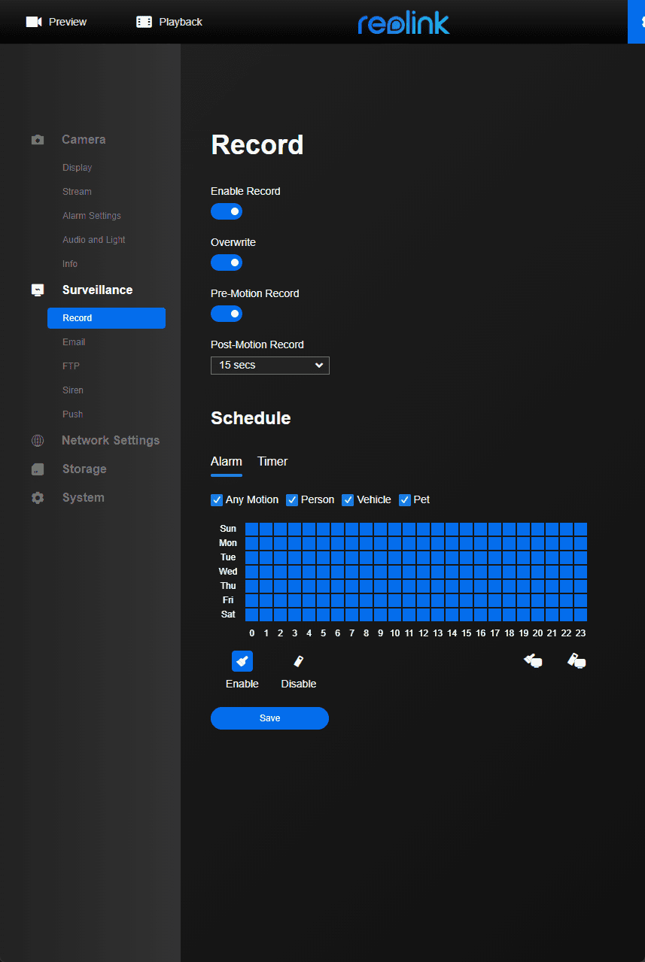Viewport: 645px width, 962px height.
Task: Click the Reolink logo
Action: point(403,23)
